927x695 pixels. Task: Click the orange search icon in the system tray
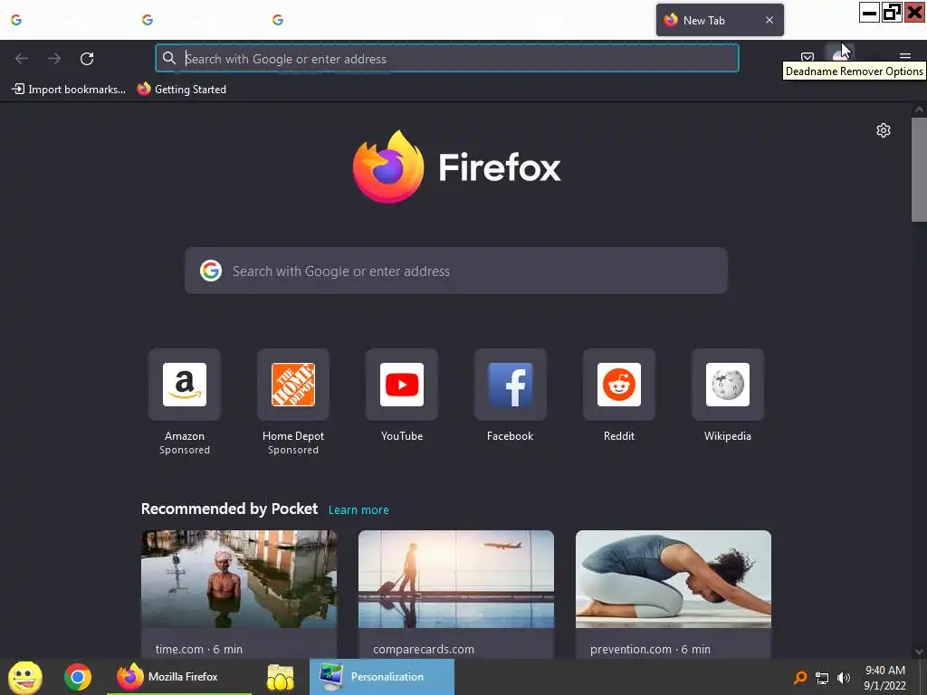point(800,678)
